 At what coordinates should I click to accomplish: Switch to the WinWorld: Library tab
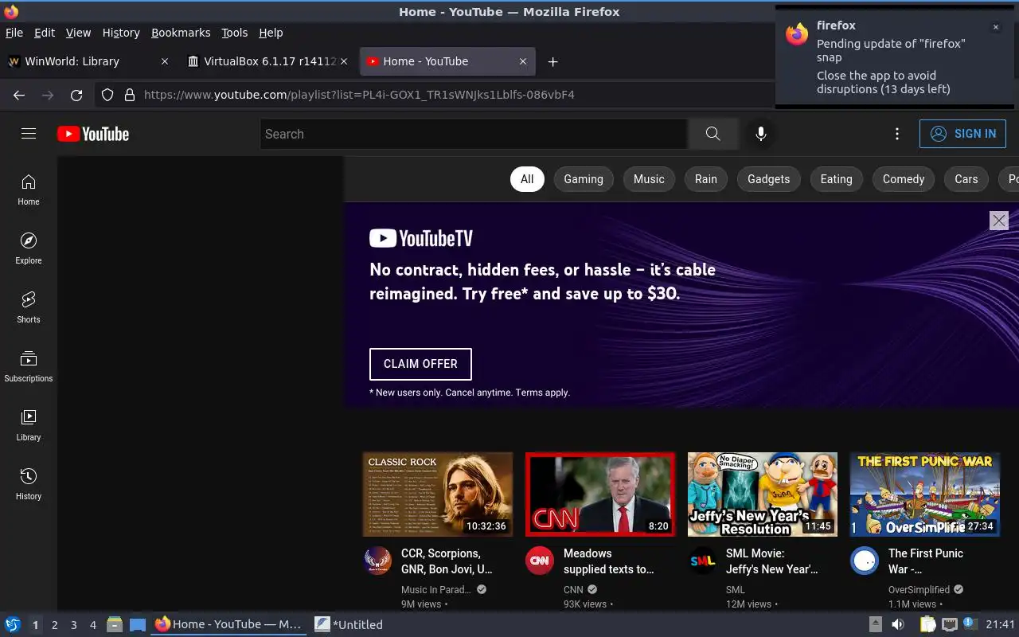(88, 61)
